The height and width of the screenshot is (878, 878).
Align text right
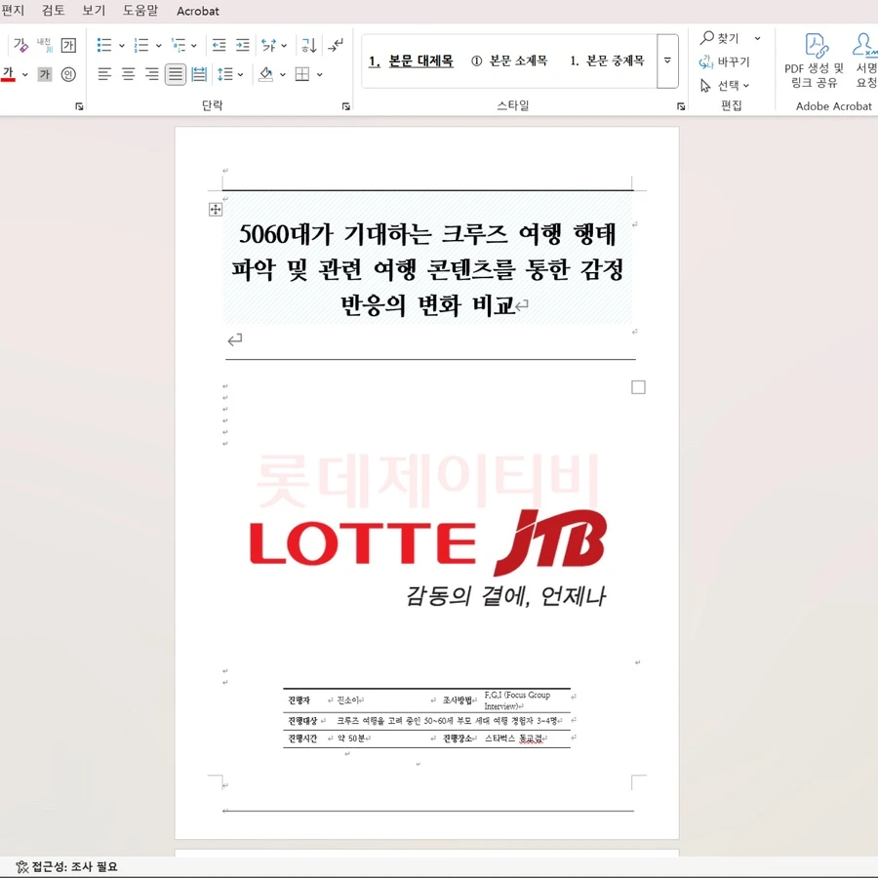tap(152, 74)
